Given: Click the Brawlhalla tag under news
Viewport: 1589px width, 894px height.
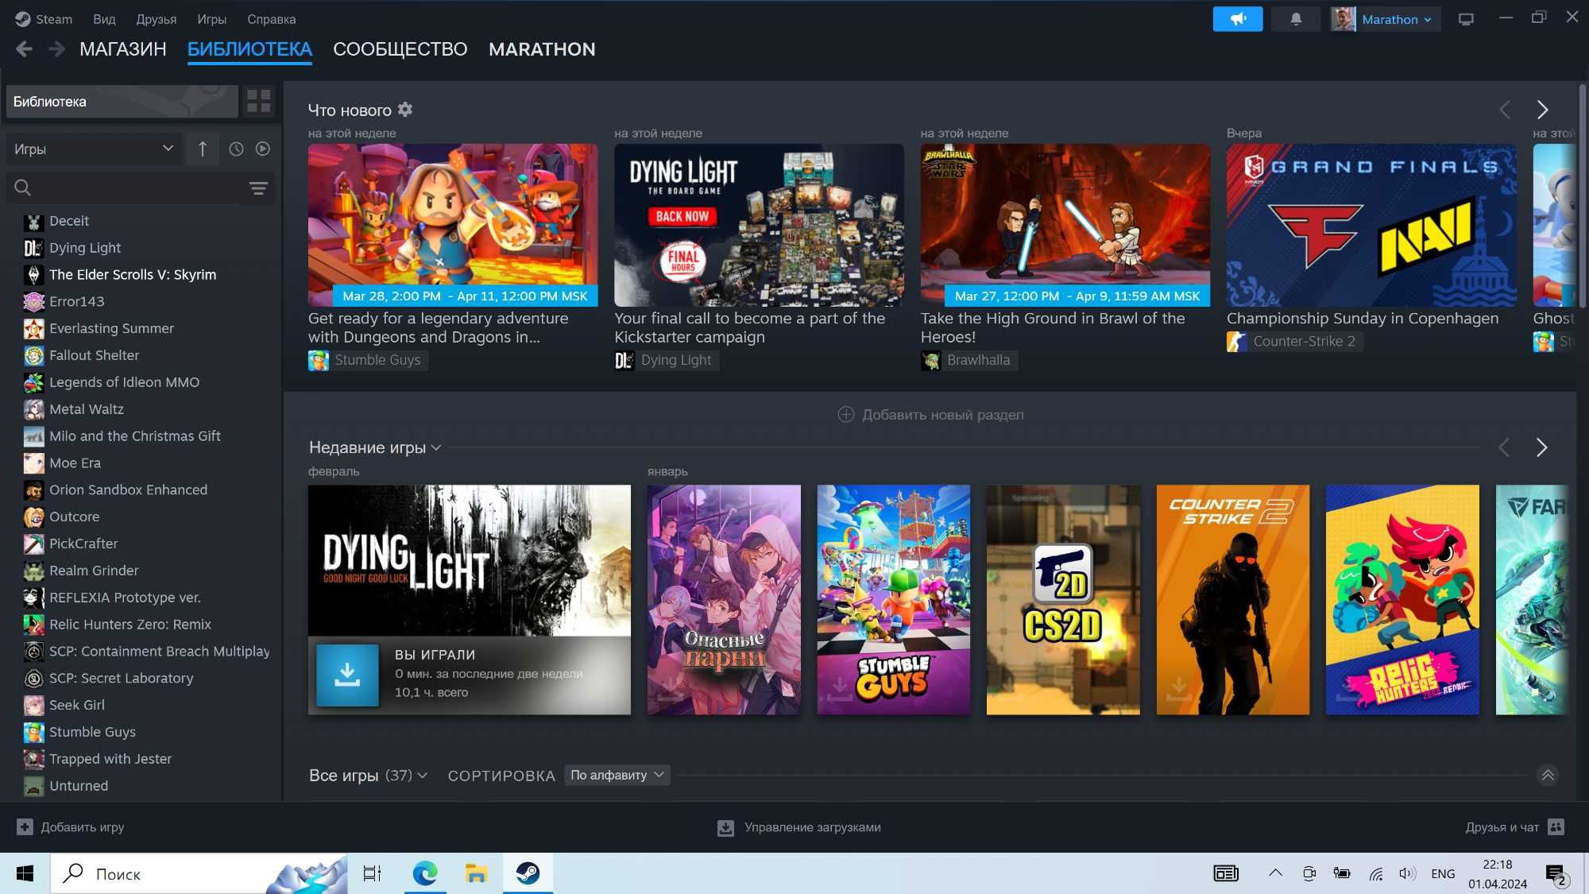Looking at the screenshot, I should pos(968,361).
